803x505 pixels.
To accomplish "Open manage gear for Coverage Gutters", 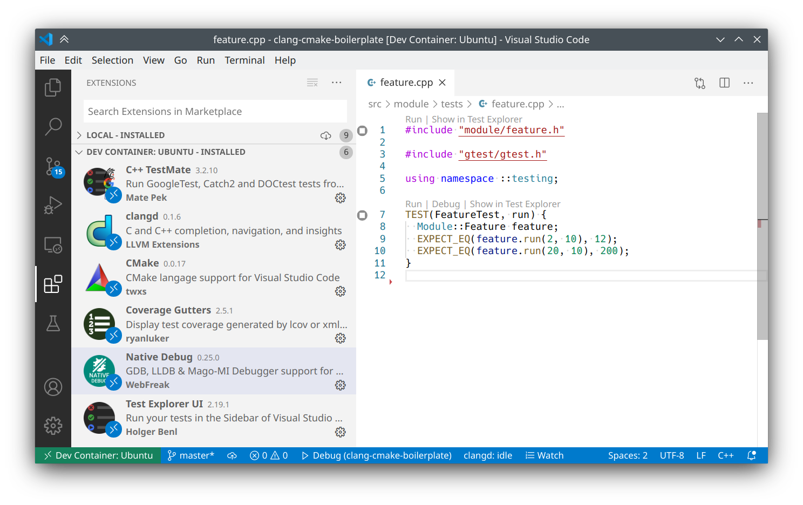I will pyautogui.click(x=340, y=338).
